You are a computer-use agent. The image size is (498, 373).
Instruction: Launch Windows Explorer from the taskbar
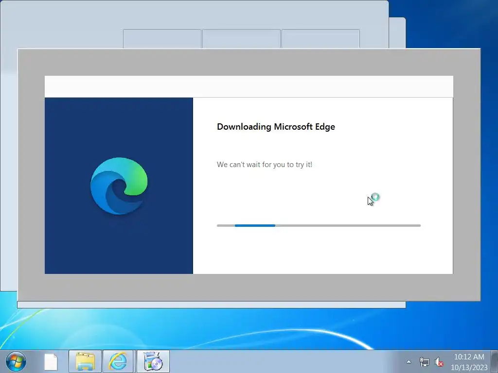[85, 361]
